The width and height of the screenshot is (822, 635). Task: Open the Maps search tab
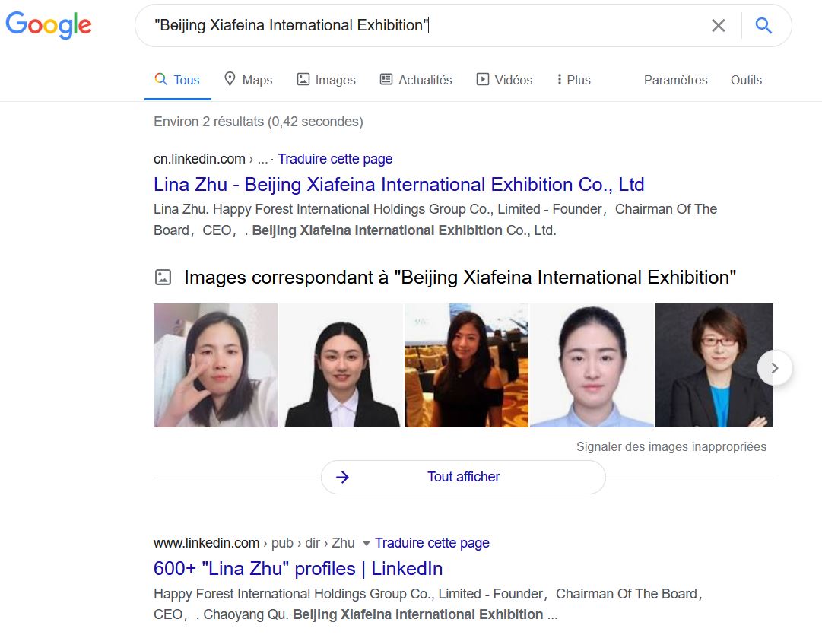248,80
